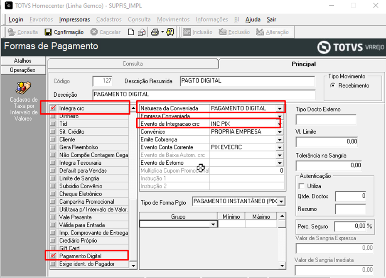Click the Atalhos button
Viewport: 386px width, 278px height.
pyautogui.click(x=23, y=61)
